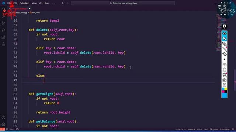Open Run and Debug view icon
The height and width of the screenshot is (132, 236).
click(3, 30)
